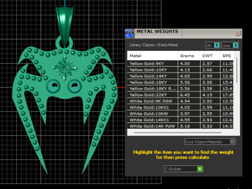Click the 4.15 DWT cell
This screenshot has width=252, height=189.
coord(210,95)
